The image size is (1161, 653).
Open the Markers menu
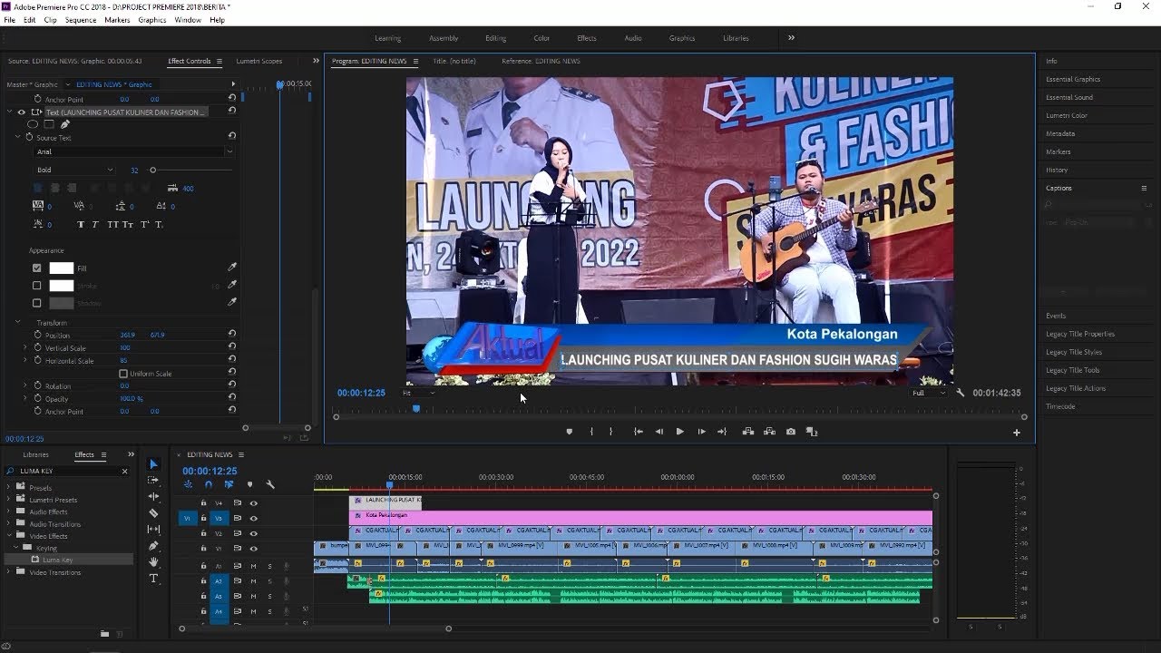[x=117, y=20]
